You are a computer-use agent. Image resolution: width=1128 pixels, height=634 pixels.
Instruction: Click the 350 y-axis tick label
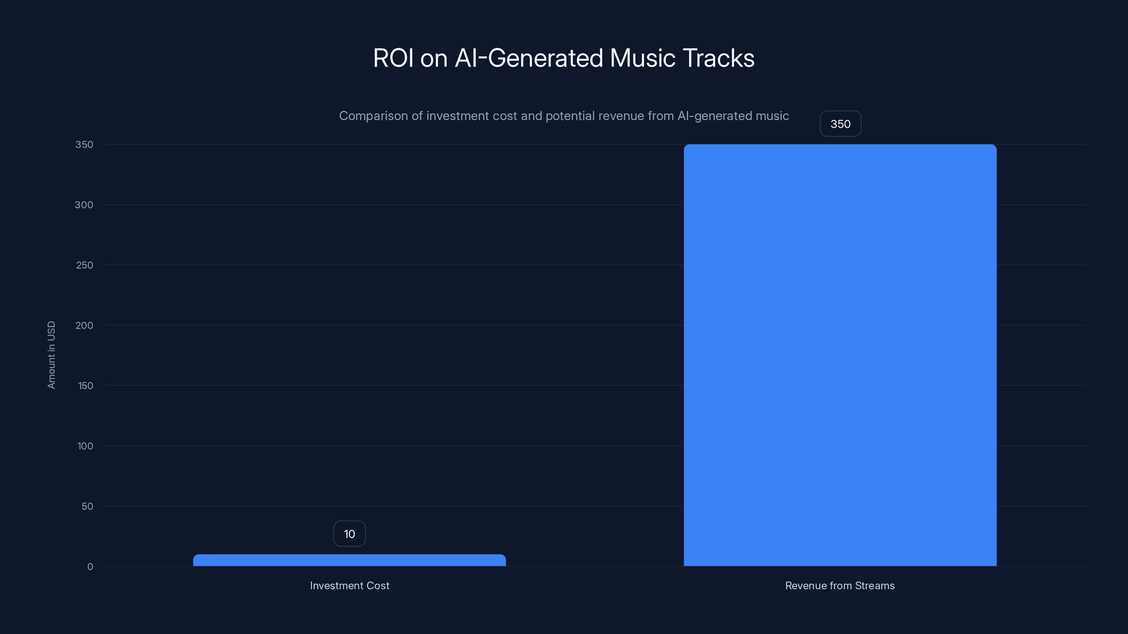[84, 144]
